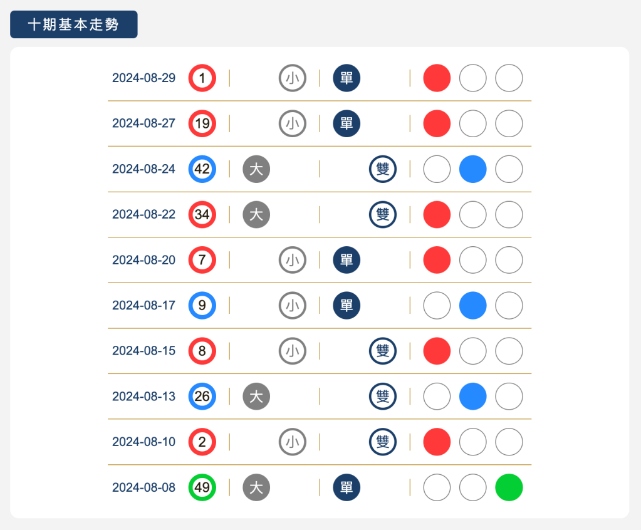Click the date 2024-08-22
Viewport: 641px width, 530px height.
coord(143,215)
